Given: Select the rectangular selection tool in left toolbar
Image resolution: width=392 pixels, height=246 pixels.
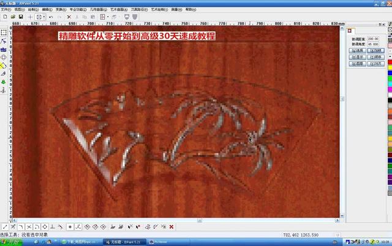Looking at the screenshot, I should (4, 32).
